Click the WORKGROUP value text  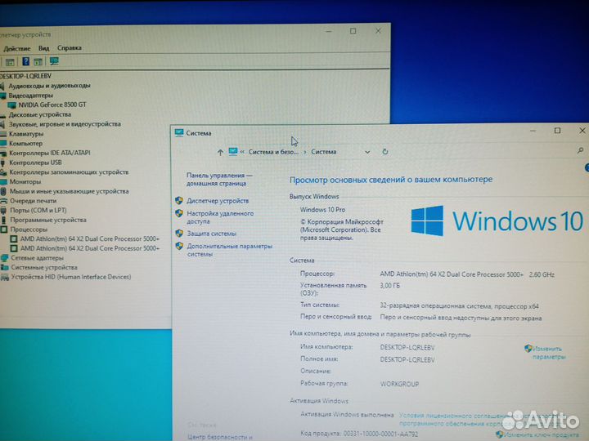tap(399, 384)
